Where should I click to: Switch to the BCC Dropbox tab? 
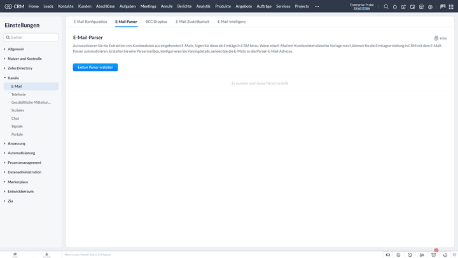tap(156, 22)
